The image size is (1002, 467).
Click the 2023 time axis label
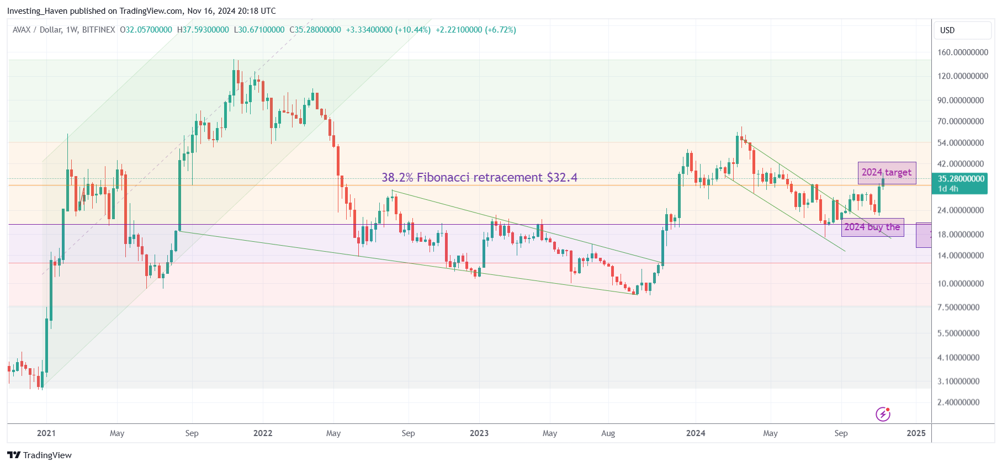pos(479,433)
